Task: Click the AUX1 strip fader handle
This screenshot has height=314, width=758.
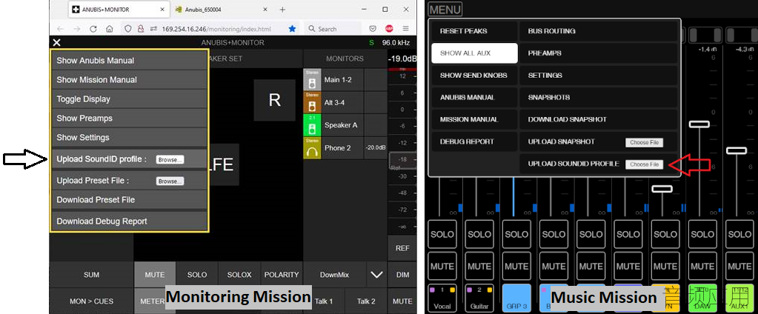Action: pyautogui.click(x=737, y=151)
